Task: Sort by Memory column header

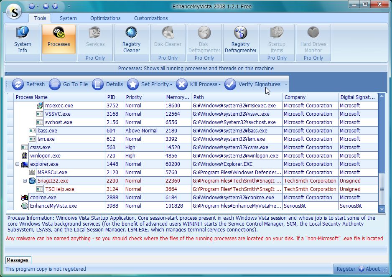Action: pyautogui.click(x=178, y=97)
